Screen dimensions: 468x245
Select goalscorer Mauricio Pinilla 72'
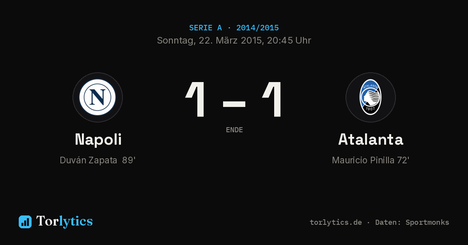pos(370,160)
